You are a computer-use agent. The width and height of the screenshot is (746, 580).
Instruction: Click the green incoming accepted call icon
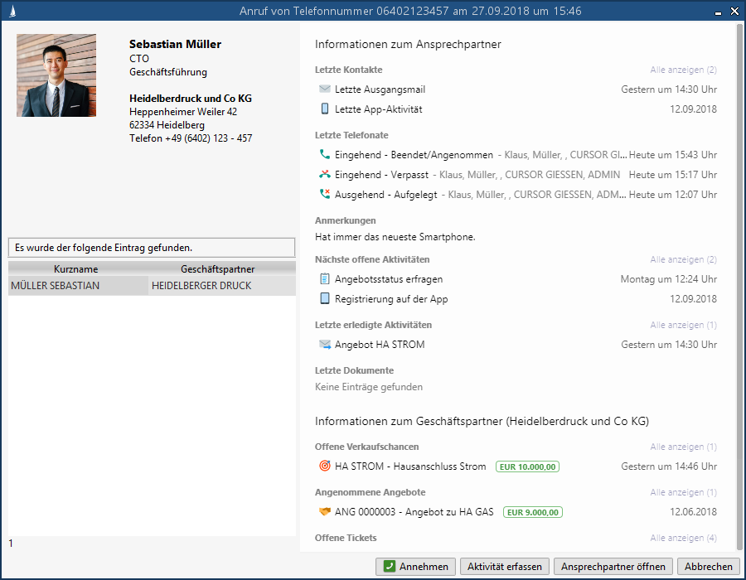tap(324, 155)
